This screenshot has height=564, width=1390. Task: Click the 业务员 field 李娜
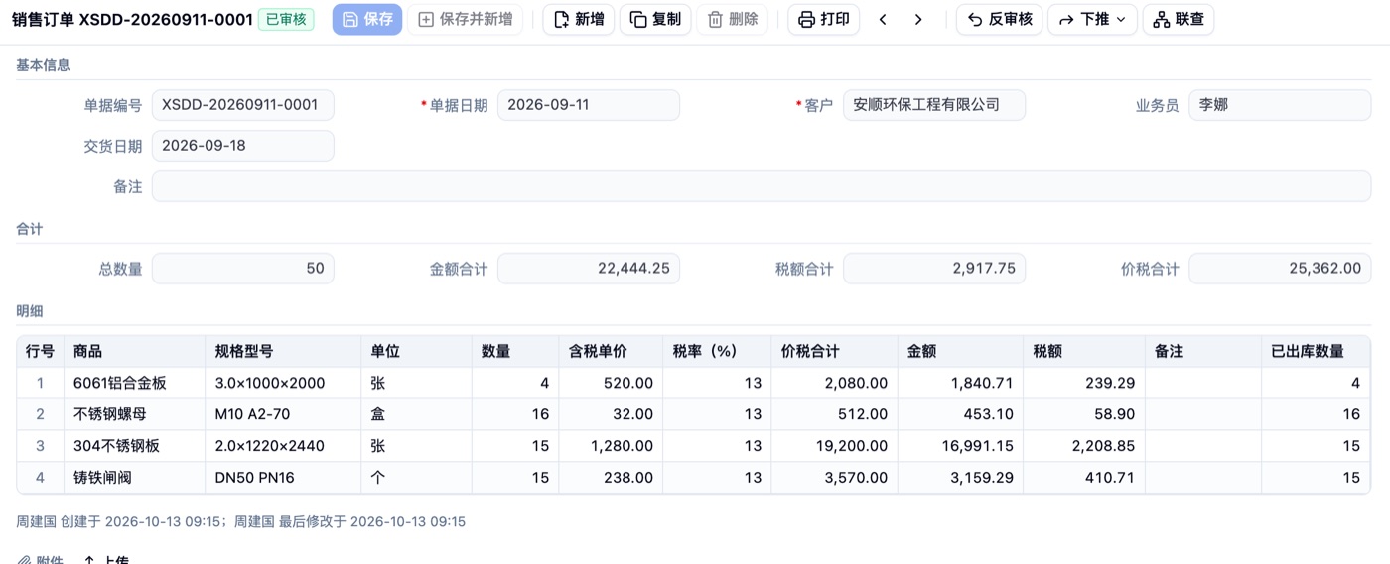point(1280,105)
